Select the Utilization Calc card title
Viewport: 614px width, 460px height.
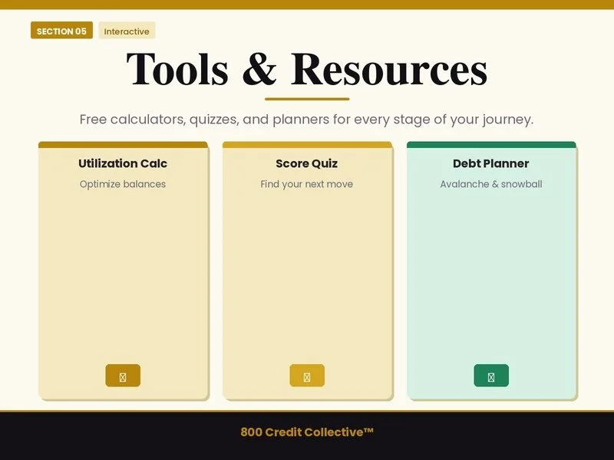(x=123, y=163)
